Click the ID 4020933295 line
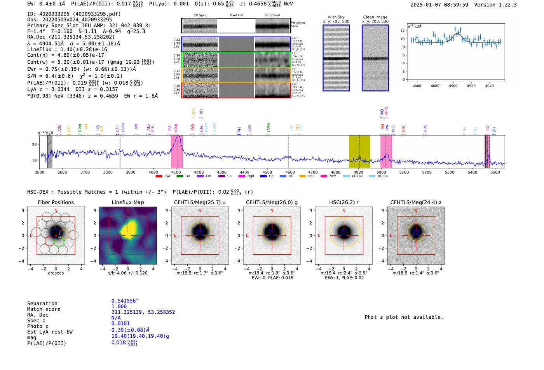Screen dimensions: 544x370 (x=74, y=14)
